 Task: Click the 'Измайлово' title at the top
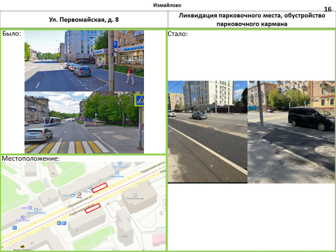click(x=167, y=5)
